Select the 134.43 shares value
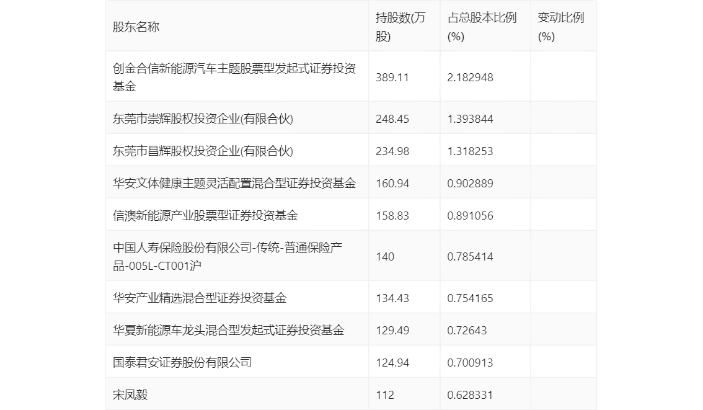The width and height of the screenshot is (703, 410). [392, 298]
